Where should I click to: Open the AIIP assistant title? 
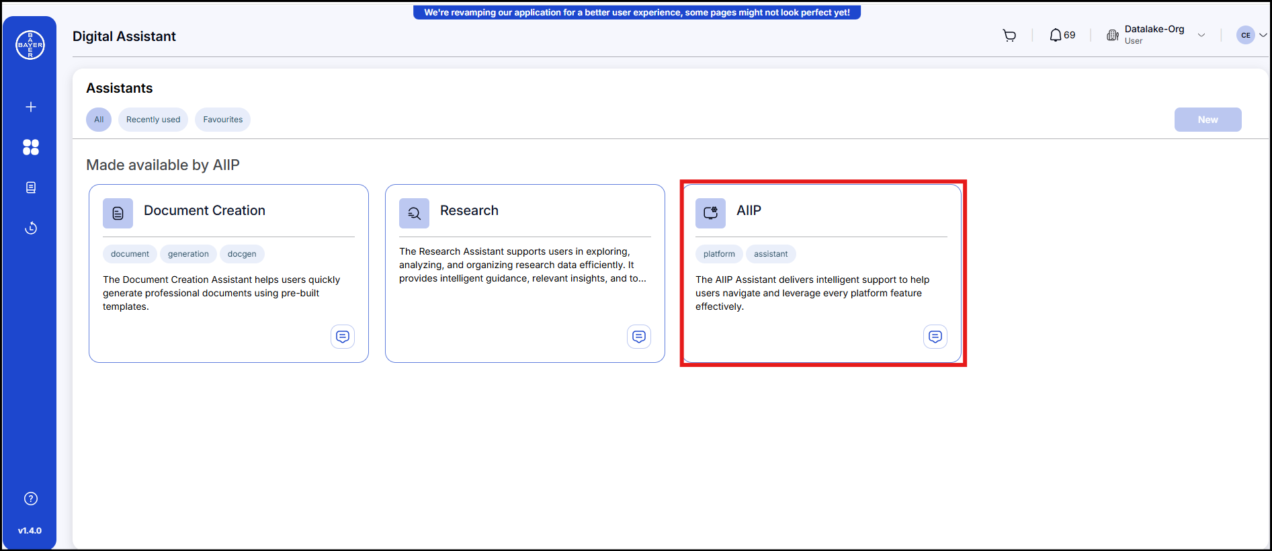[749, 210]
